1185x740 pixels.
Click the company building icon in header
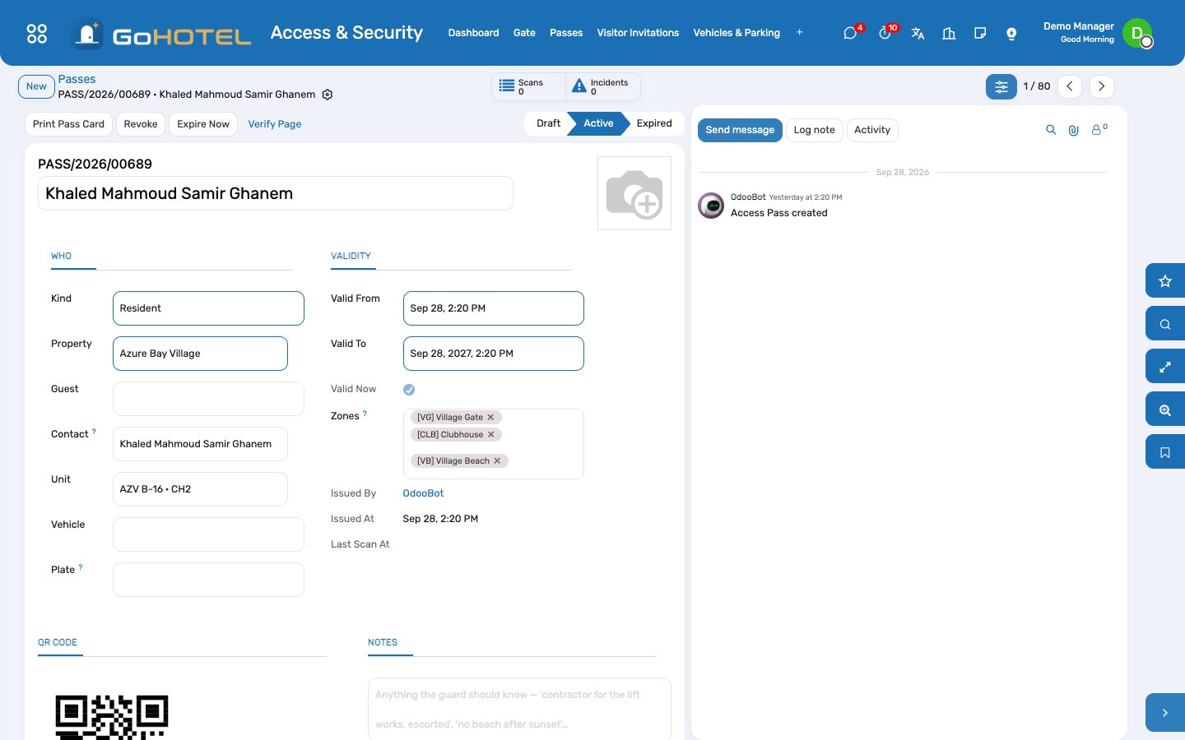click(x=949, y=33)
